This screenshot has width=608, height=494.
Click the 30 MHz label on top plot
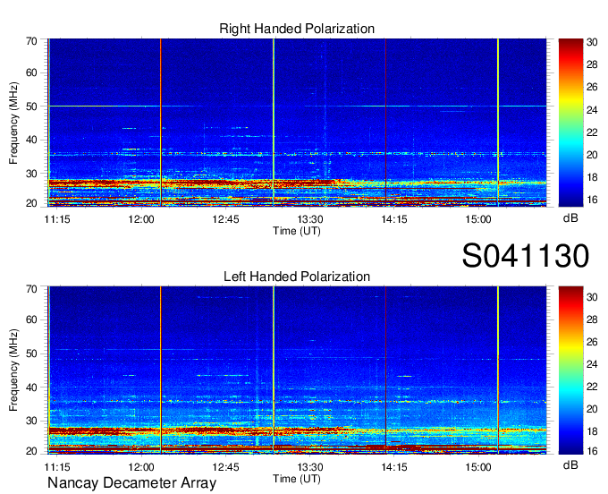click(x=31, y=174)
